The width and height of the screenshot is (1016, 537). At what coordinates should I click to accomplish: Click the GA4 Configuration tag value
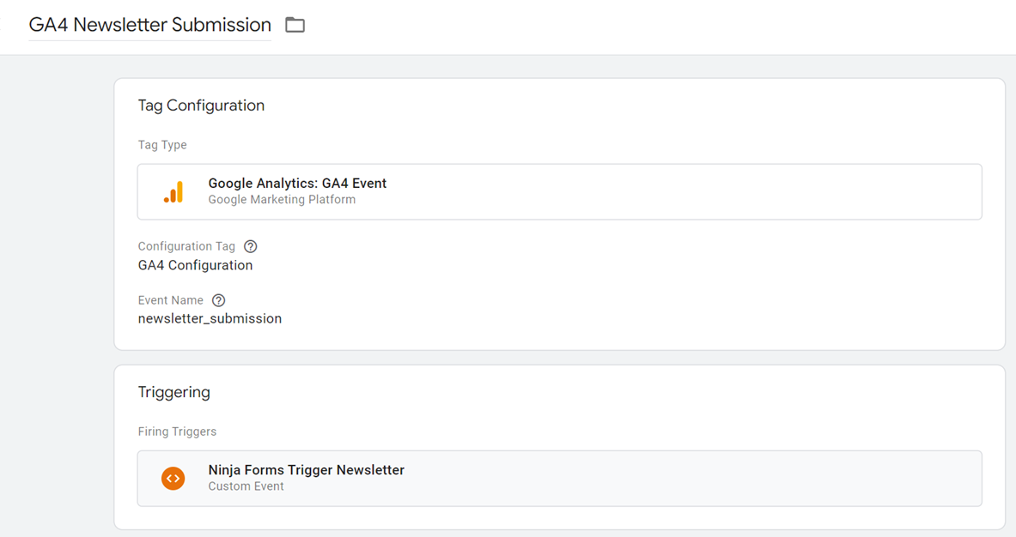pos(195,265)
